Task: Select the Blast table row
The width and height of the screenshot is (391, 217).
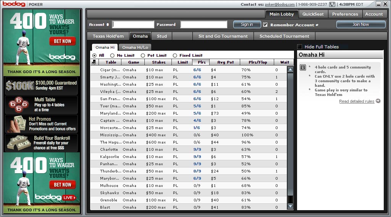Action: pos(189,207)
